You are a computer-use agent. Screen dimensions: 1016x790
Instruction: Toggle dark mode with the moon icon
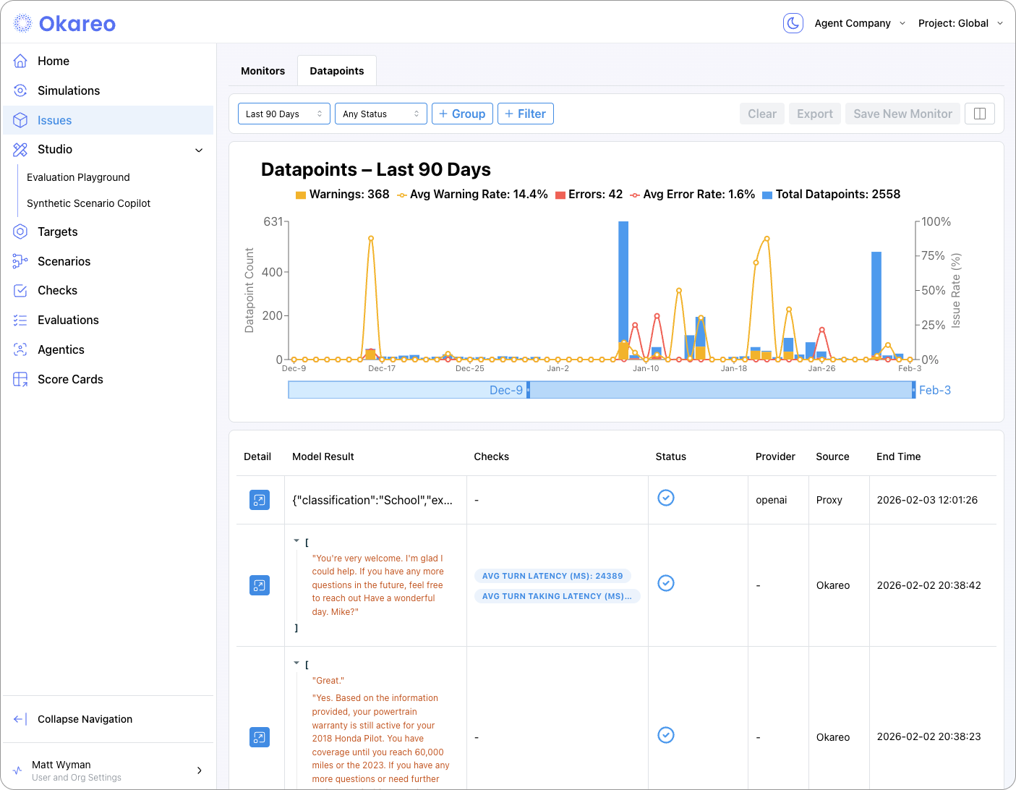click(x=793, y=22)
